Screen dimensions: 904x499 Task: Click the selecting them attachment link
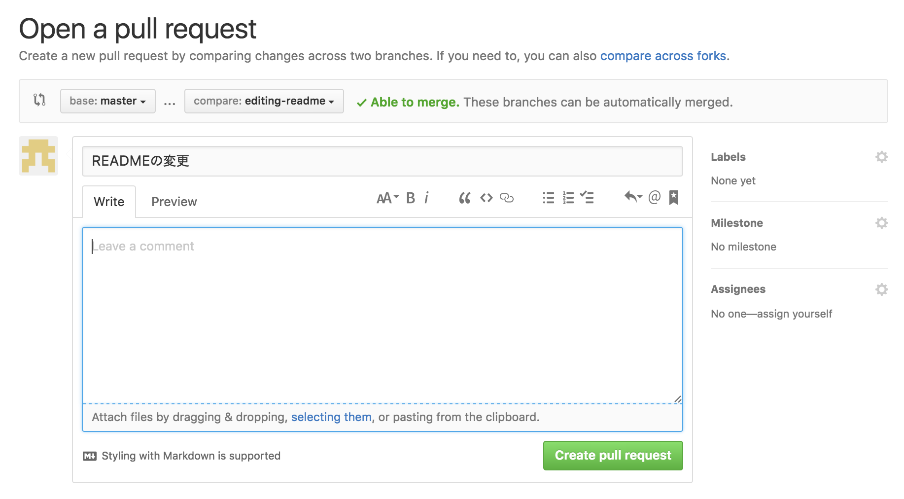click(x=331, y=417)
